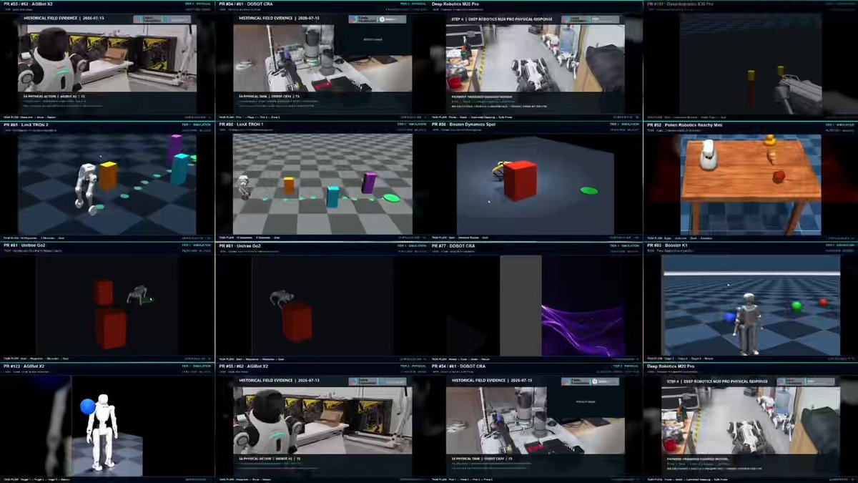Select the bottom-row AGIBot X2 field evidence video

(x=322, y=423)
